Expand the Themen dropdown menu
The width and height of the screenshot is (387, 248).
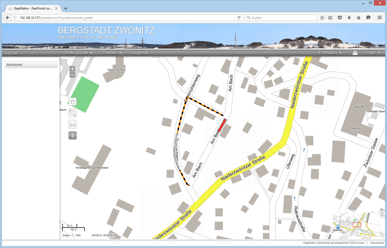[112, 53]
